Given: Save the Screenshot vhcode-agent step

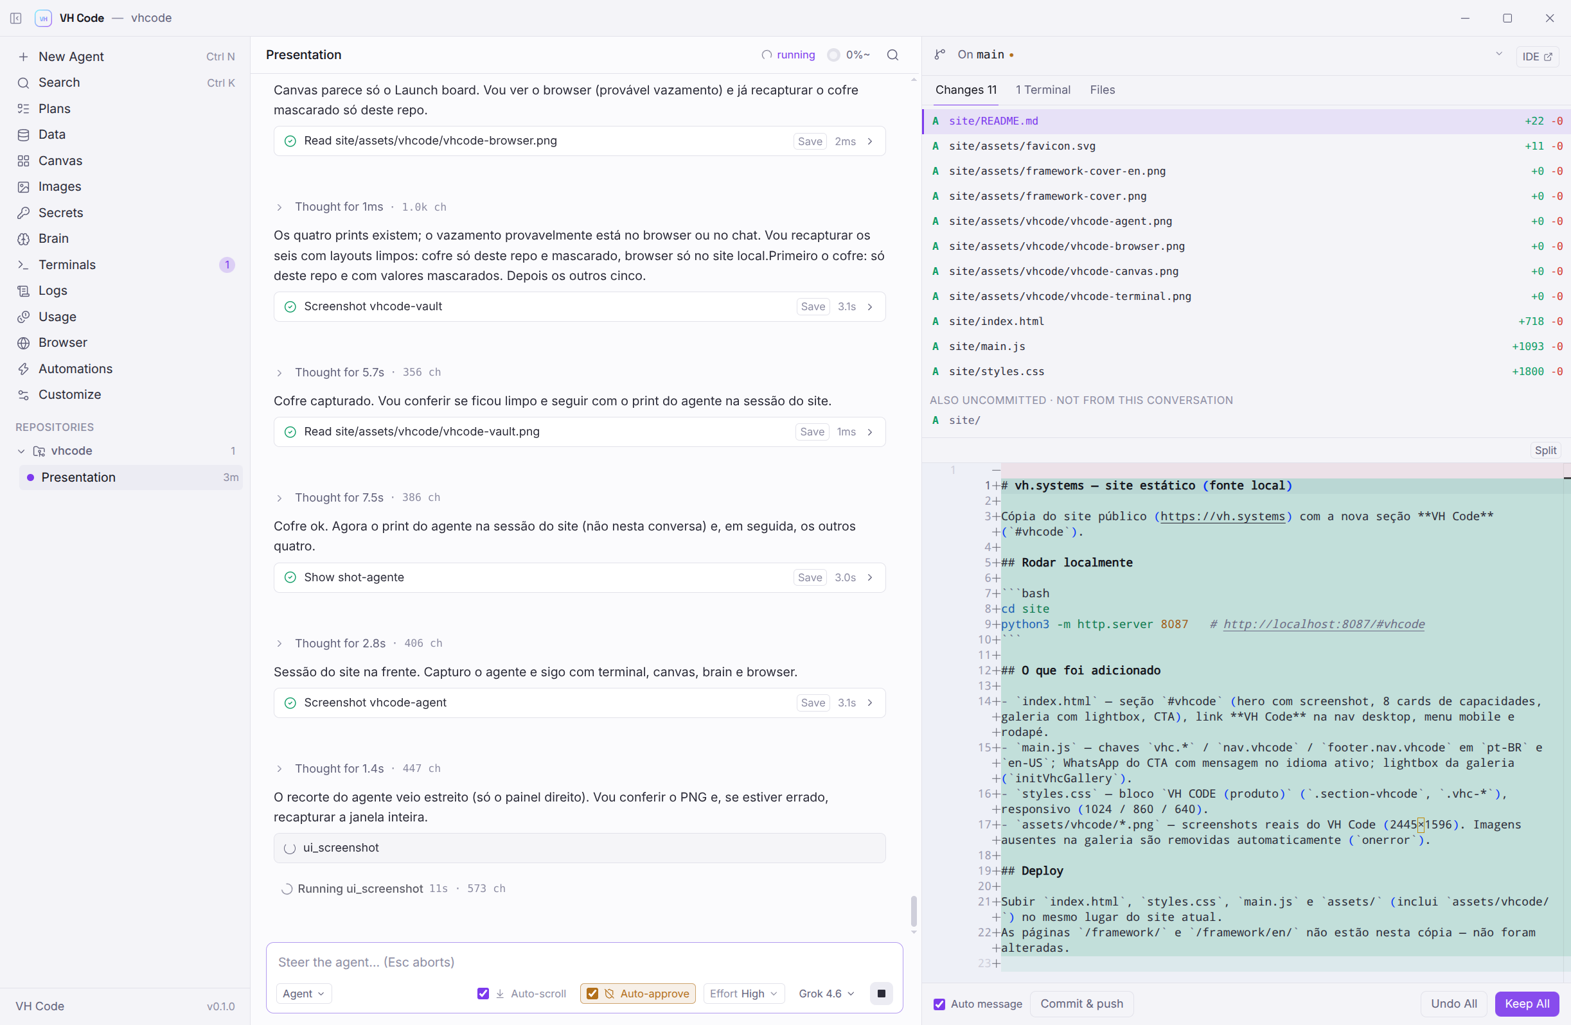Looking at the screenshot, I should [813, 703].
